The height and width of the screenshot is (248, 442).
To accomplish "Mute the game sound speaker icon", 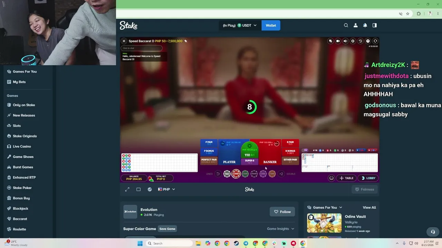I will click(345, 41).
